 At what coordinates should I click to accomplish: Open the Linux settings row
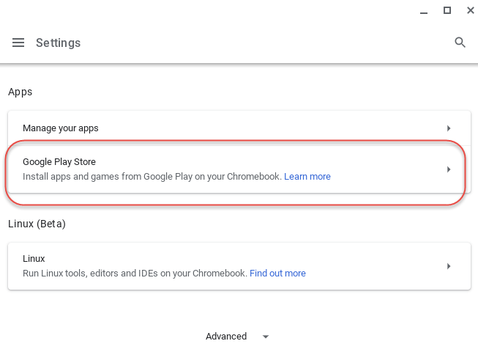coord(34,259)
